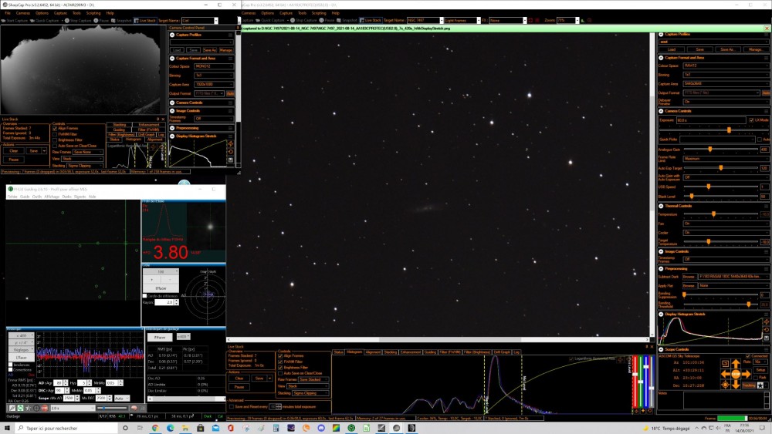Click the up arrow in Scope Controls
Viewport: 772px width, 434px height.
point(736,364)
